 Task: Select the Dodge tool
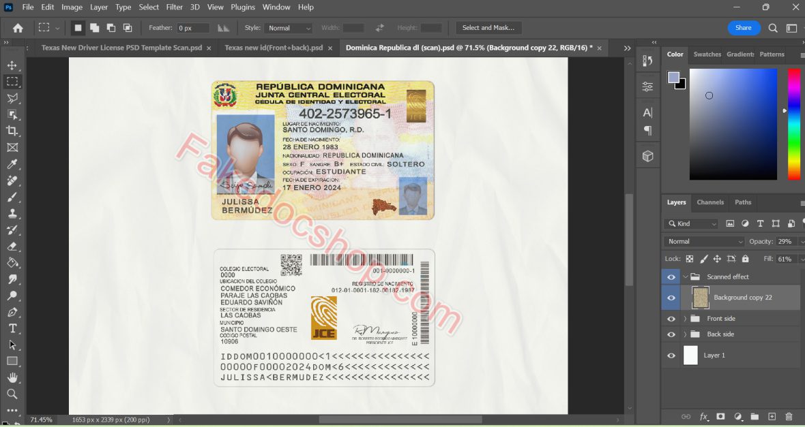tap(12, 296)
